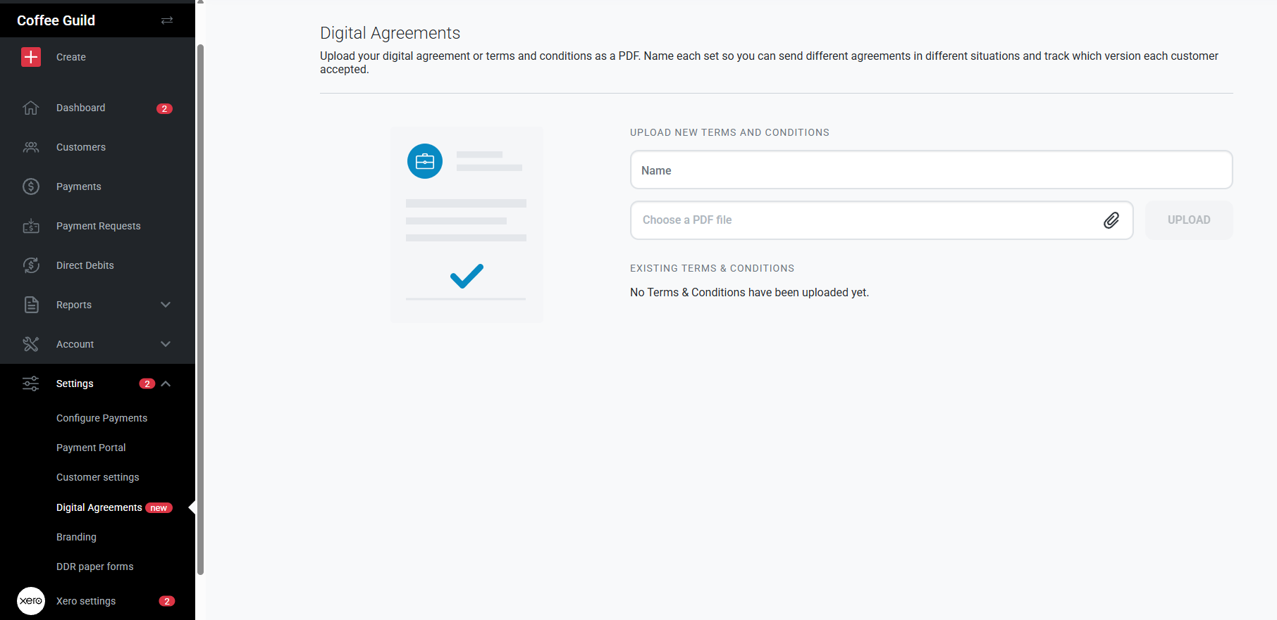Click the Payments dollar icon
This screenshot has width=1277, height=620.
tap(31, 186)
